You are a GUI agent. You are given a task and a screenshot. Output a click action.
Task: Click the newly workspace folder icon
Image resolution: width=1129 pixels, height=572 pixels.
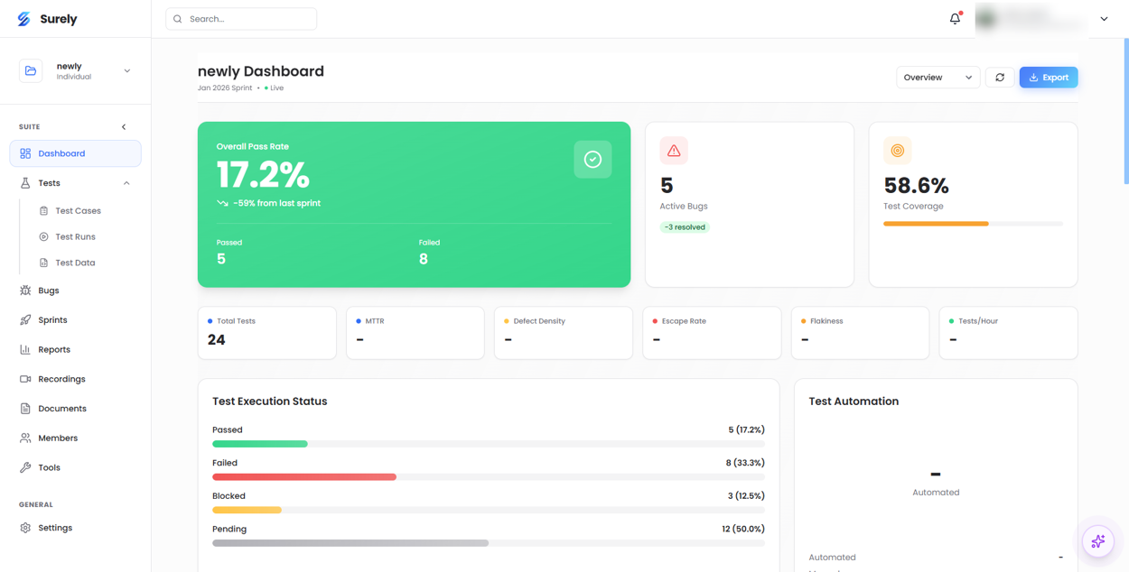pos(31,70)
